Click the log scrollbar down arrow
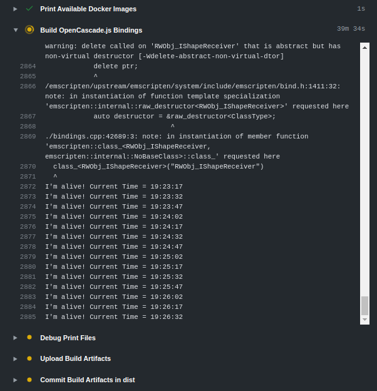The image size is (377, 391). pyautogui.click(x=365, y=320)
